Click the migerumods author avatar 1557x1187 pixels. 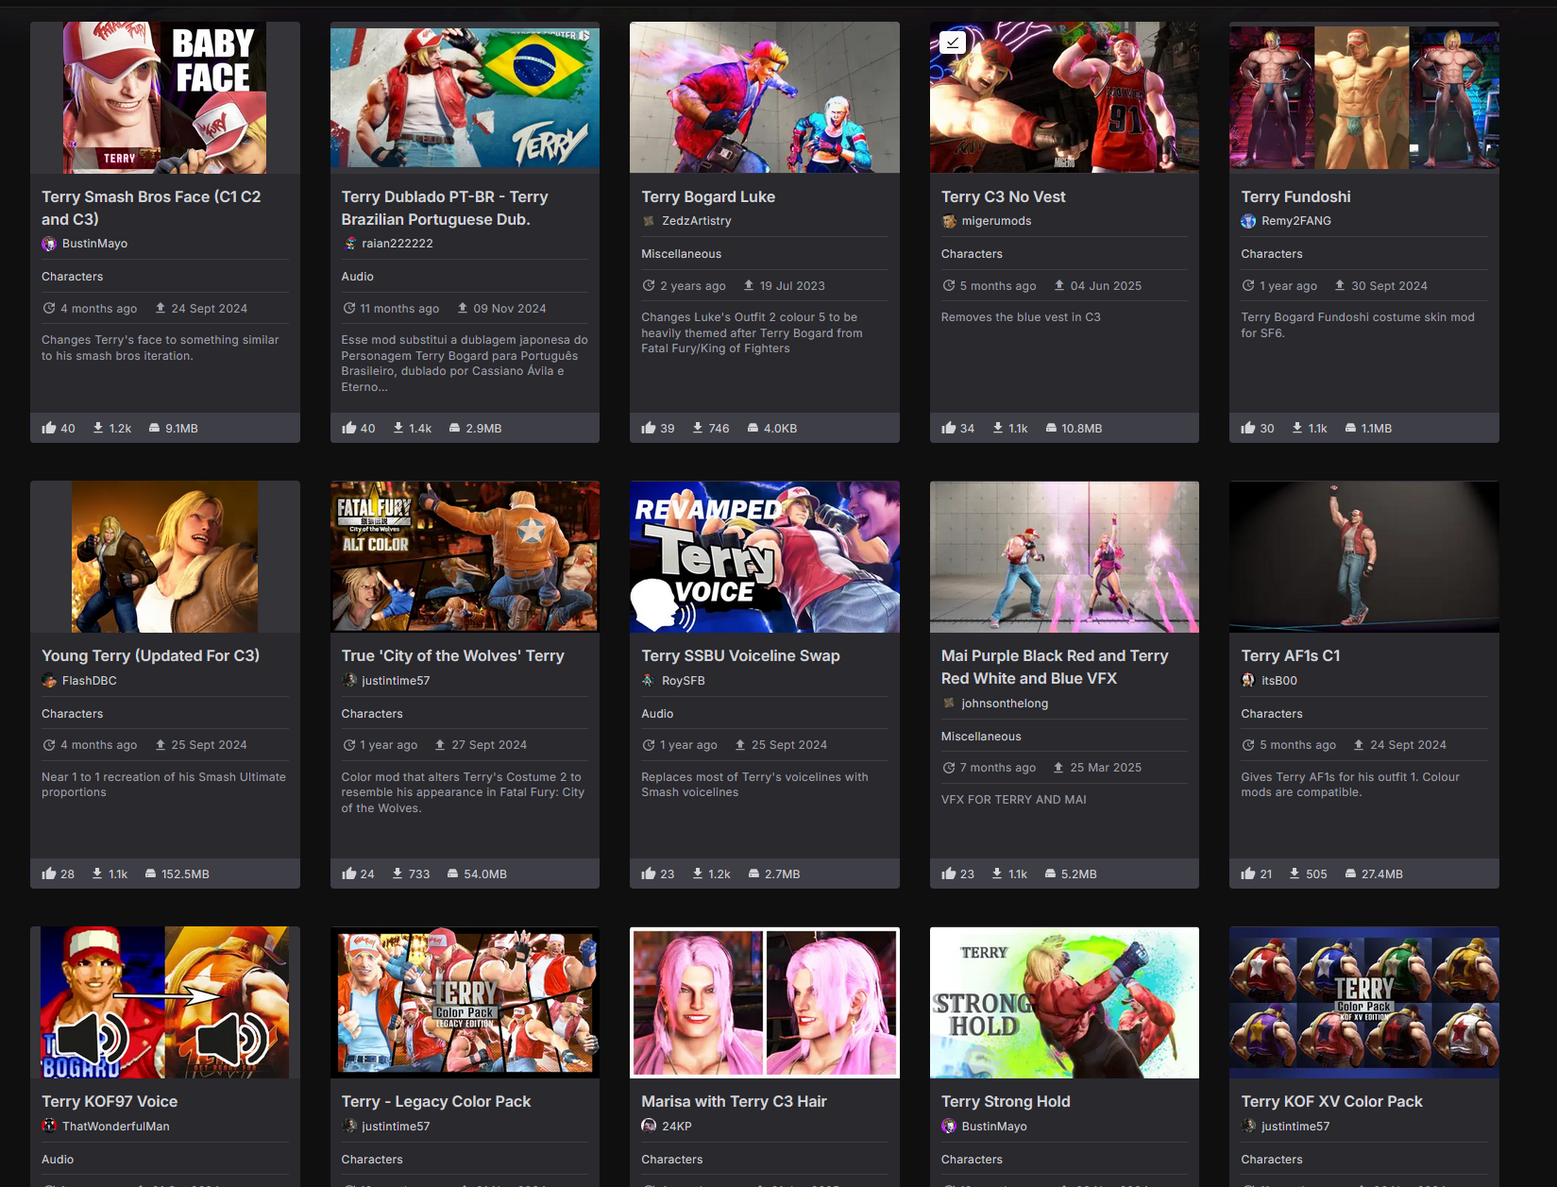pos(949,221)
